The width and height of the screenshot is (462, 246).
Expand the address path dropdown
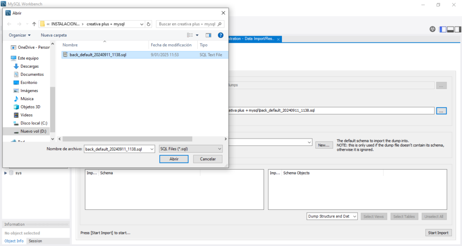point(142,24)
